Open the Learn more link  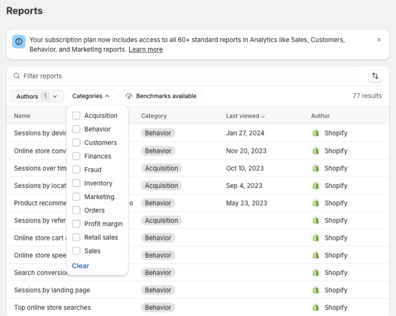coord(146,50)
